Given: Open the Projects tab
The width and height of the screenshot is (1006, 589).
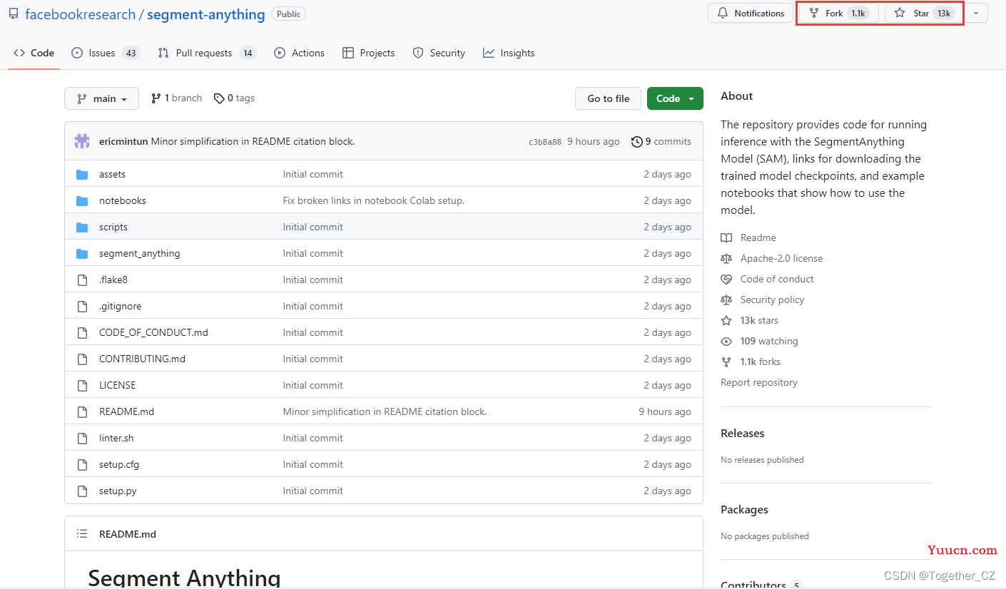Looking at the screenshot, I should (x=369, y=53).
